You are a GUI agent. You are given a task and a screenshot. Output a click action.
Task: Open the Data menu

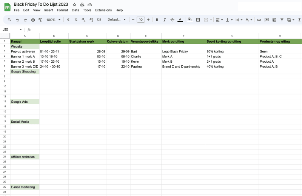coord(75,10)
